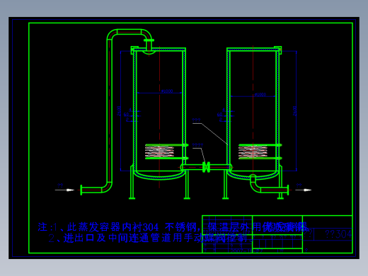This screenshot has height=276, width=368.
Task: Select the 2600 height dimension left of the left vessel
Action: (119, 111)
